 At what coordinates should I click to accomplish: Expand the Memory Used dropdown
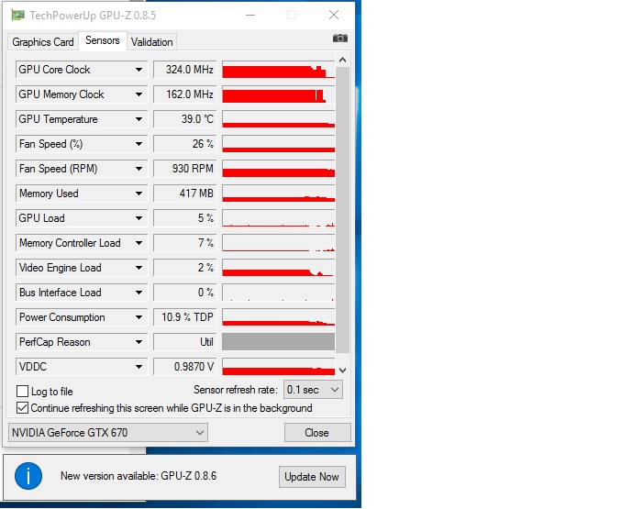pos(82,194)
